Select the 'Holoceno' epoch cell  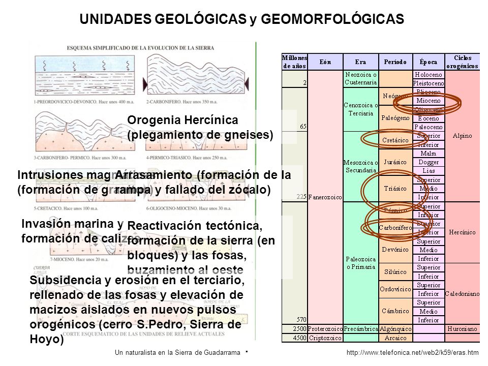pos(429,75)
